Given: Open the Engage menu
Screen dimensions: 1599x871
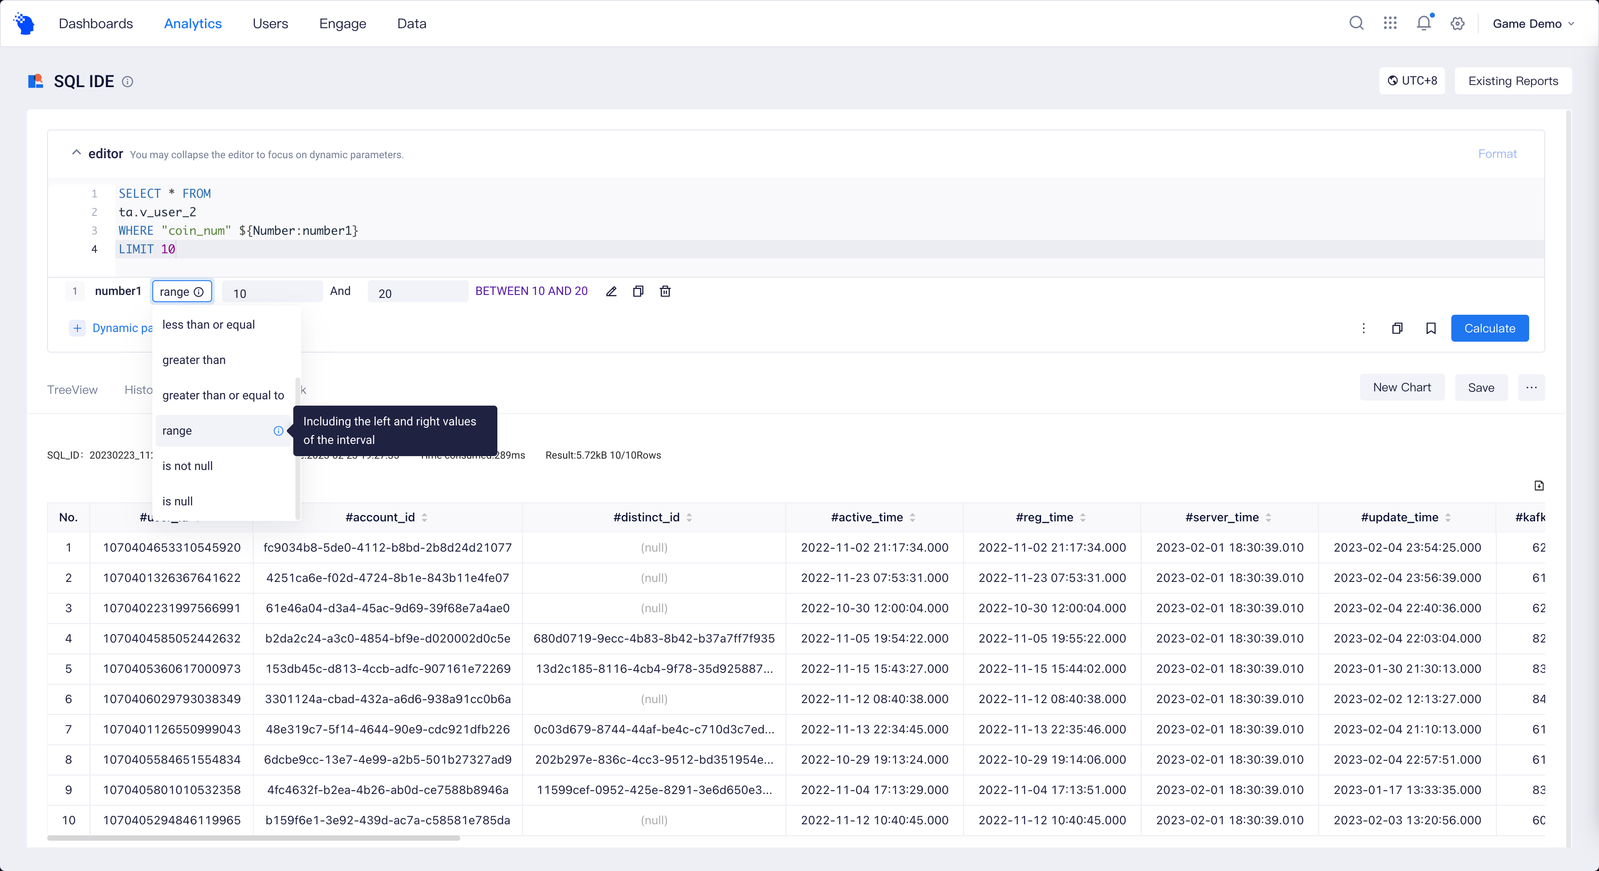Looking at the screenshot, I should [x=343, y=24].
